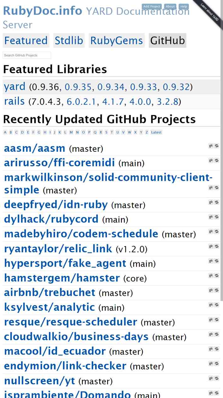Screen dimensions: 223x398
Task: Click the git icon for aasm/aasm
Action: click(211, 146)
